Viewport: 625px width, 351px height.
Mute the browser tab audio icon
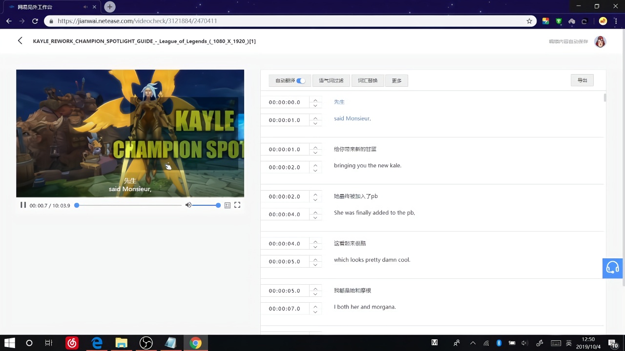(86, 7)
